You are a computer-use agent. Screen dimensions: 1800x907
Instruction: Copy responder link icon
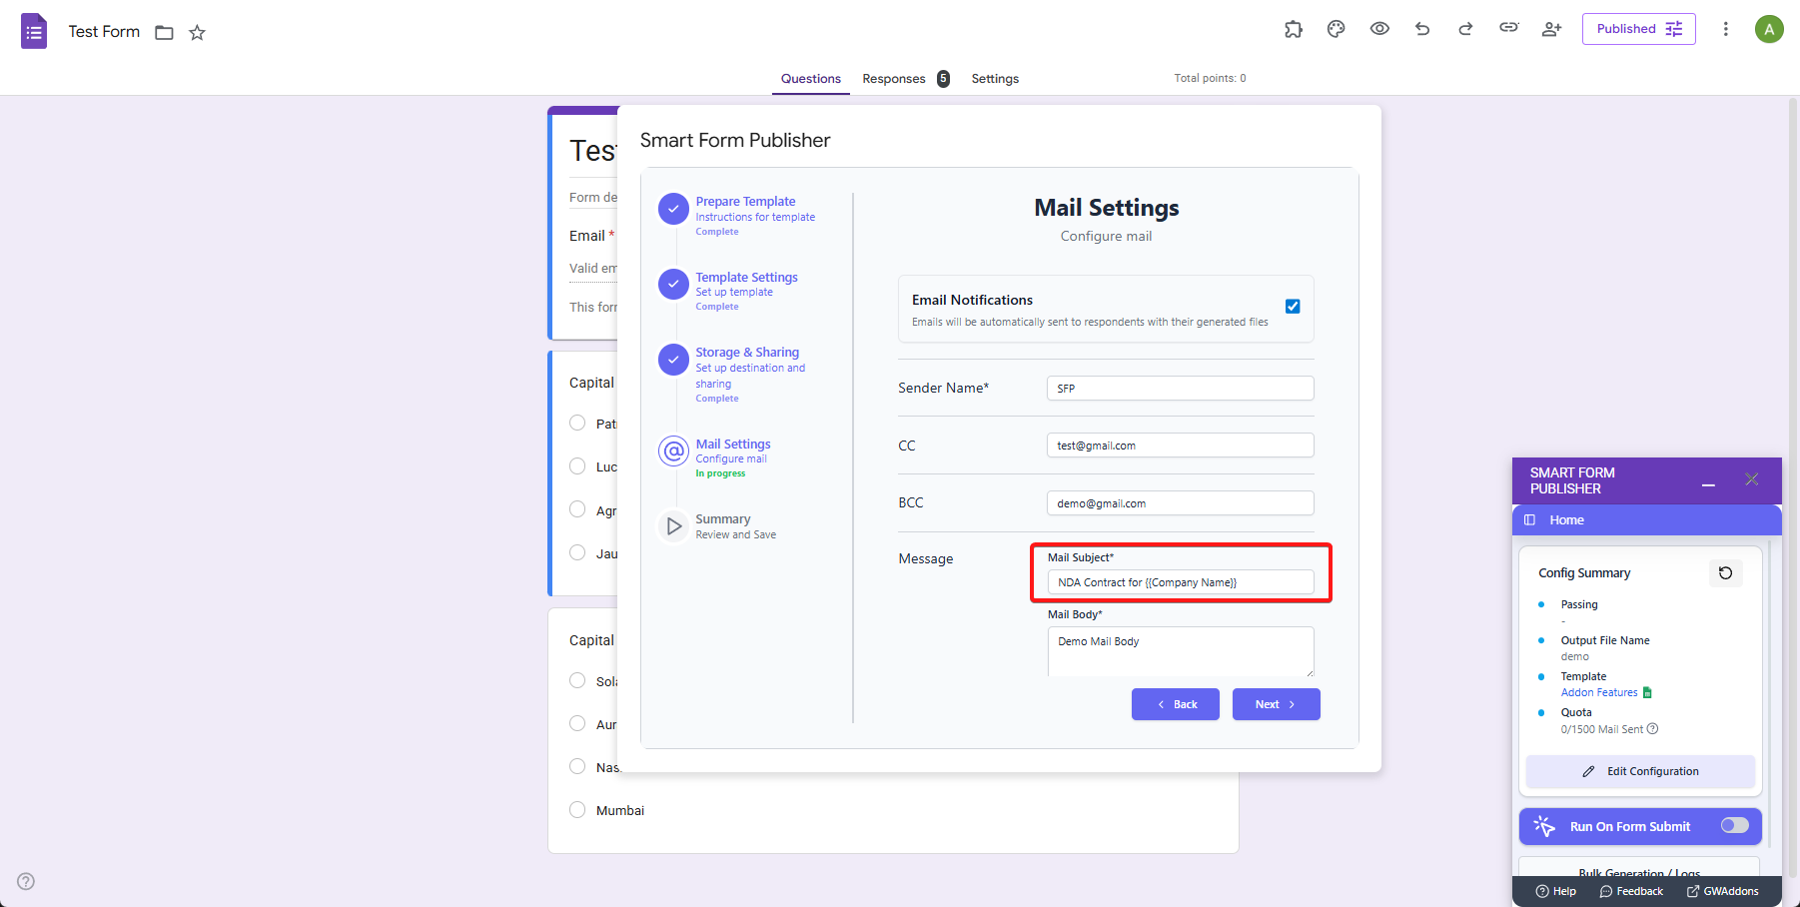1508,28
